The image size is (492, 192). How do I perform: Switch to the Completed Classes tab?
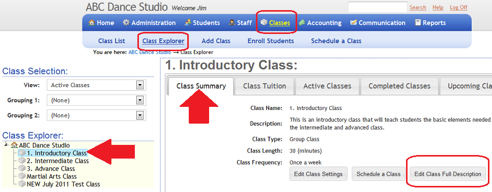tap(399, 86)
